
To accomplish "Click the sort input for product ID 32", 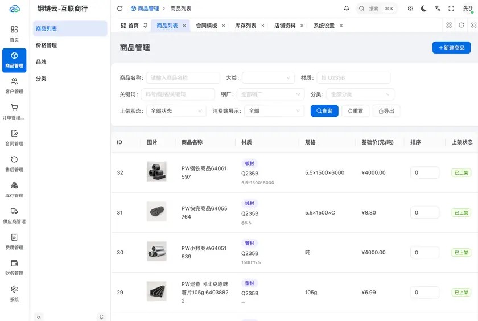I will pyautogui.click(x=425, y=172).
